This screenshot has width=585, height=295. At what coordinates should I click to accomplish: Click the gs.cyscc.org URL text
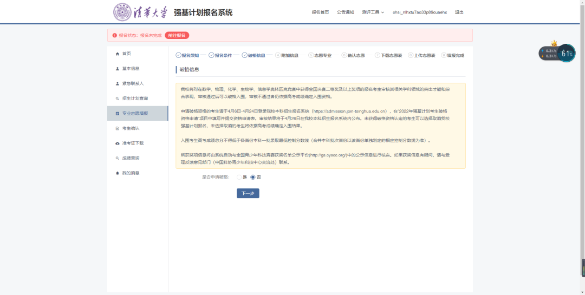point(329,154)
